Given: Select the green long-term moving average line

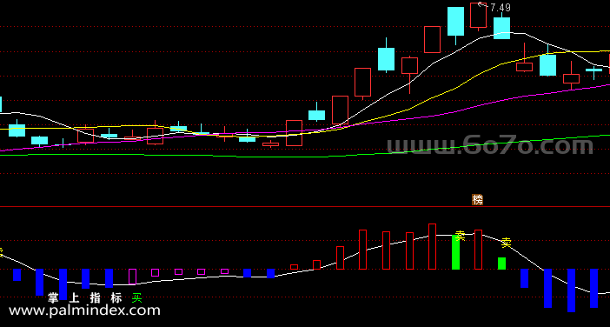Looking at the screenshot, I should tap(305, 156).
